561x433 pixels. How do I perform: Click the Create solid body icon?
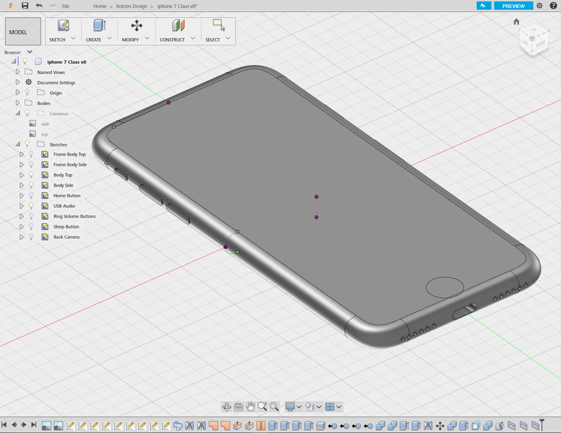(99, 26)
